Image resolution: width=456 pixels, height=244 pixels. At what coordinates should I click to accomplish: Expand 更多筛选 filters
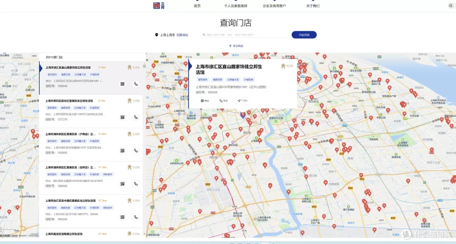pos(236,46)
